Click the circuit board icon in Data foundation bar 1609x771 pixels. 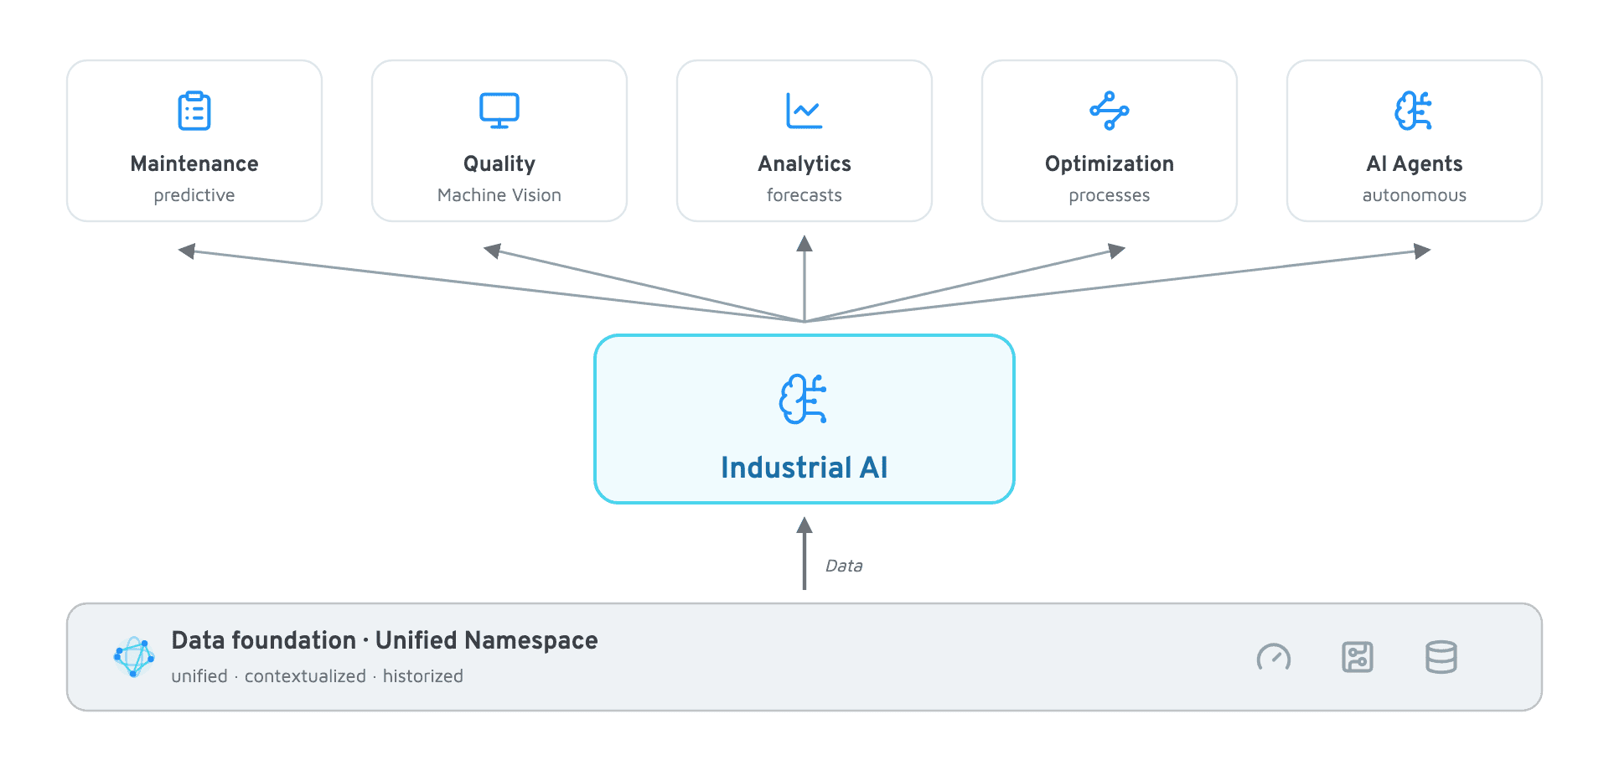pos(1358,657)
